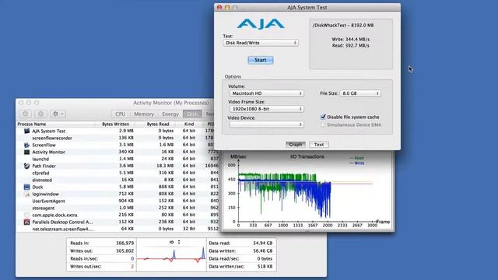498x280 pixels.
Task: Minimize the AJA System Test window
Action: click(227, 7)
